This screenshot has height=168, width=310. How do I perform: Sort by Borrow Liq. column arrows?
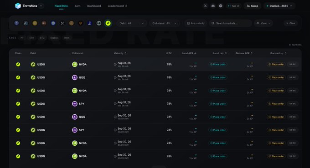(x=285, y=53)
